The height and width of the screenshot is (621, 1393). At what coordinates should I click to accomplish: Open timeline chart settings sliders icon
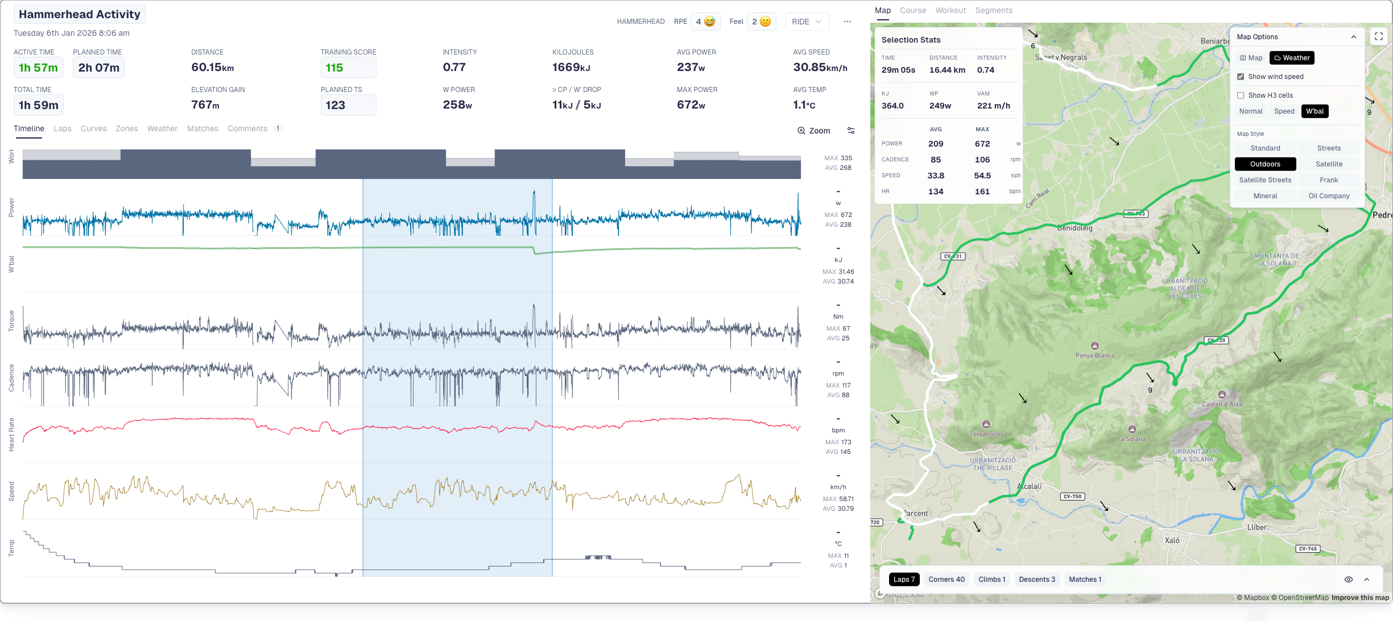(x=851, y=131)
